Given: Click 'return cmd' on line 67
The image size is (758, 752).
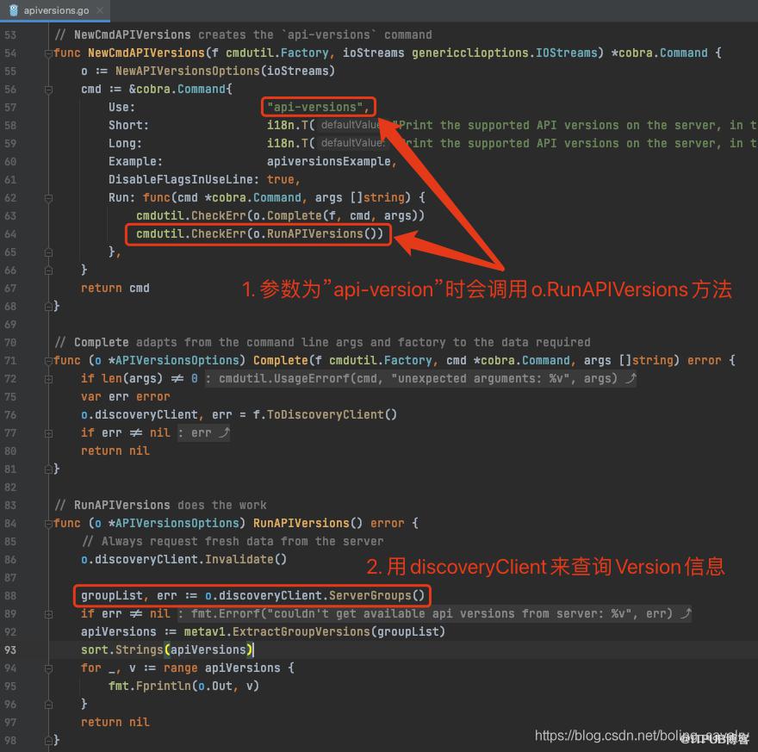Looking at the screenshot, I should (x=115, y=288).
